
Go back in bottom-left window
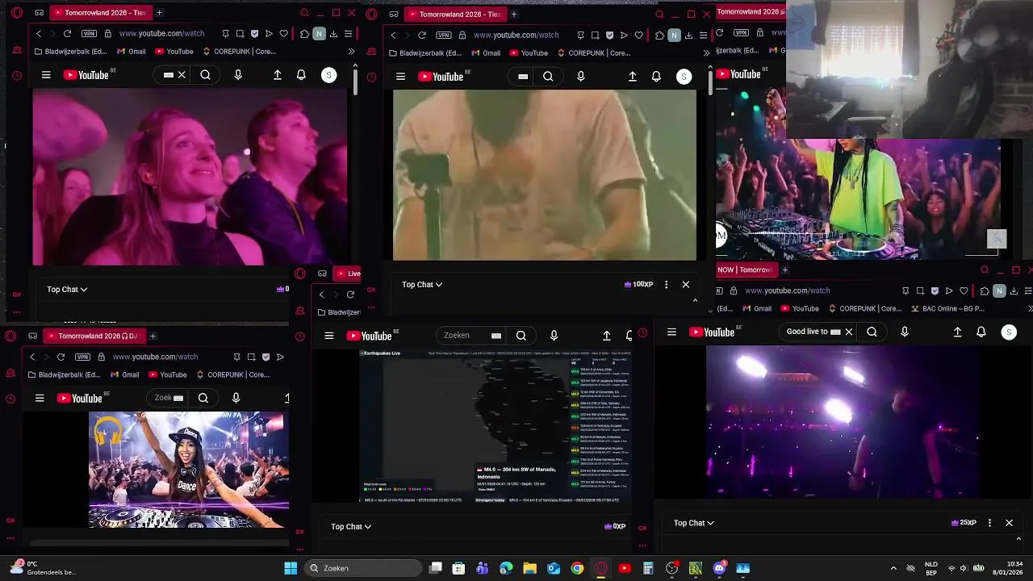click(x=32, y=357)
